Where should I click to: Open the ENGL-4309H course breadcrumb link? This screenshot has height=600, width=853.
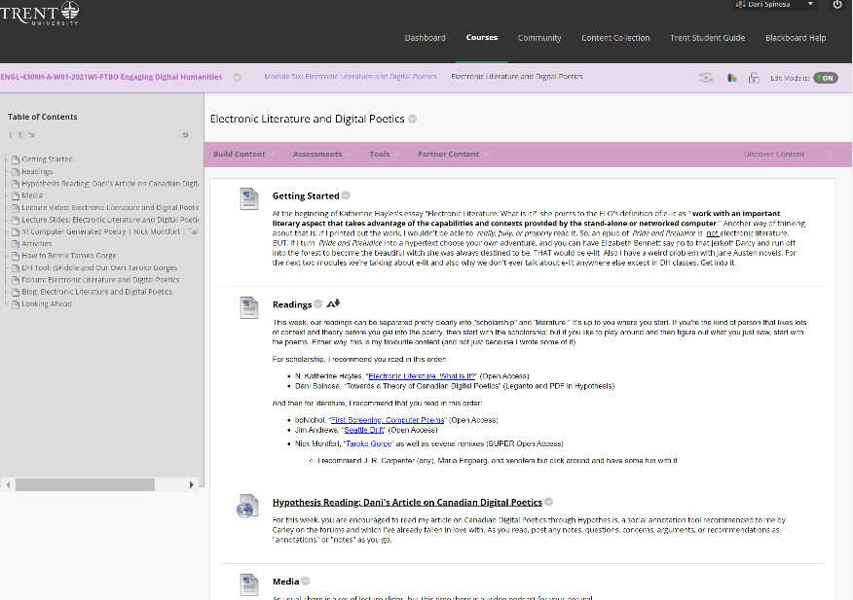[x=112, y=77]
